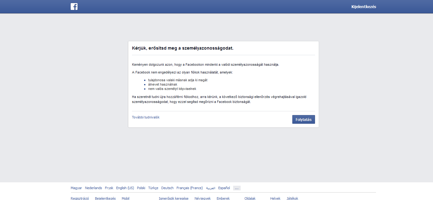Switch language to Nederlands

click(93, 188)
